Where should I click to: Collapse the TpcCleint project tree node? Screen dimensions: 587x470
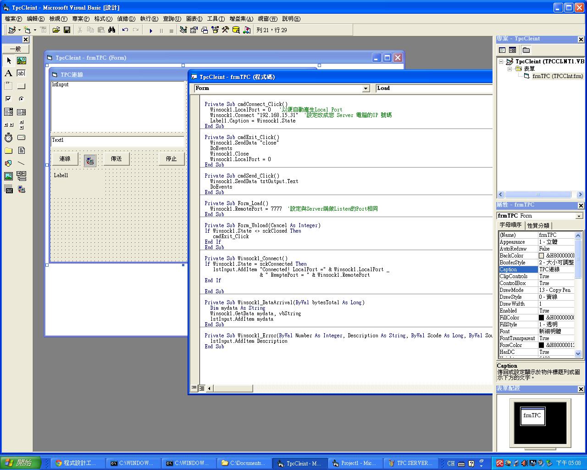(x=501, y=62)
